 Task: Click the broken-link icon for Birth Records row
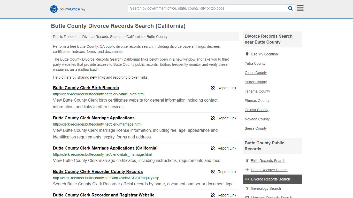213,88
